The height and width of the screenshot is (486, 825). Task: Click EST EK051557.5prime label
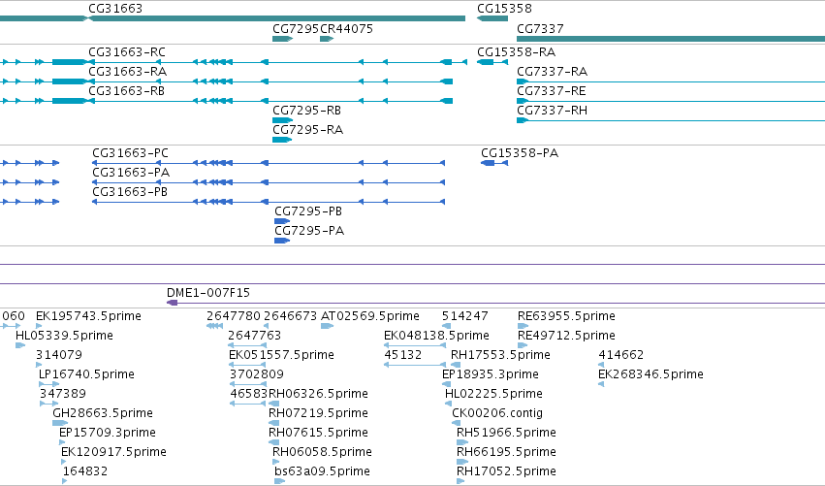[281, 355]
